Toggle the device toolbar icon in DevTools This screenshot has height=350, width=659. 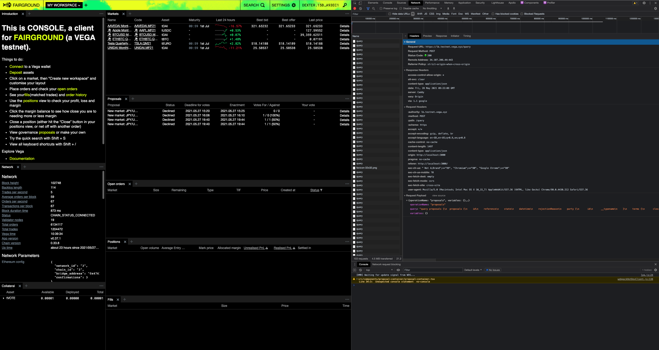click(361, 3)
